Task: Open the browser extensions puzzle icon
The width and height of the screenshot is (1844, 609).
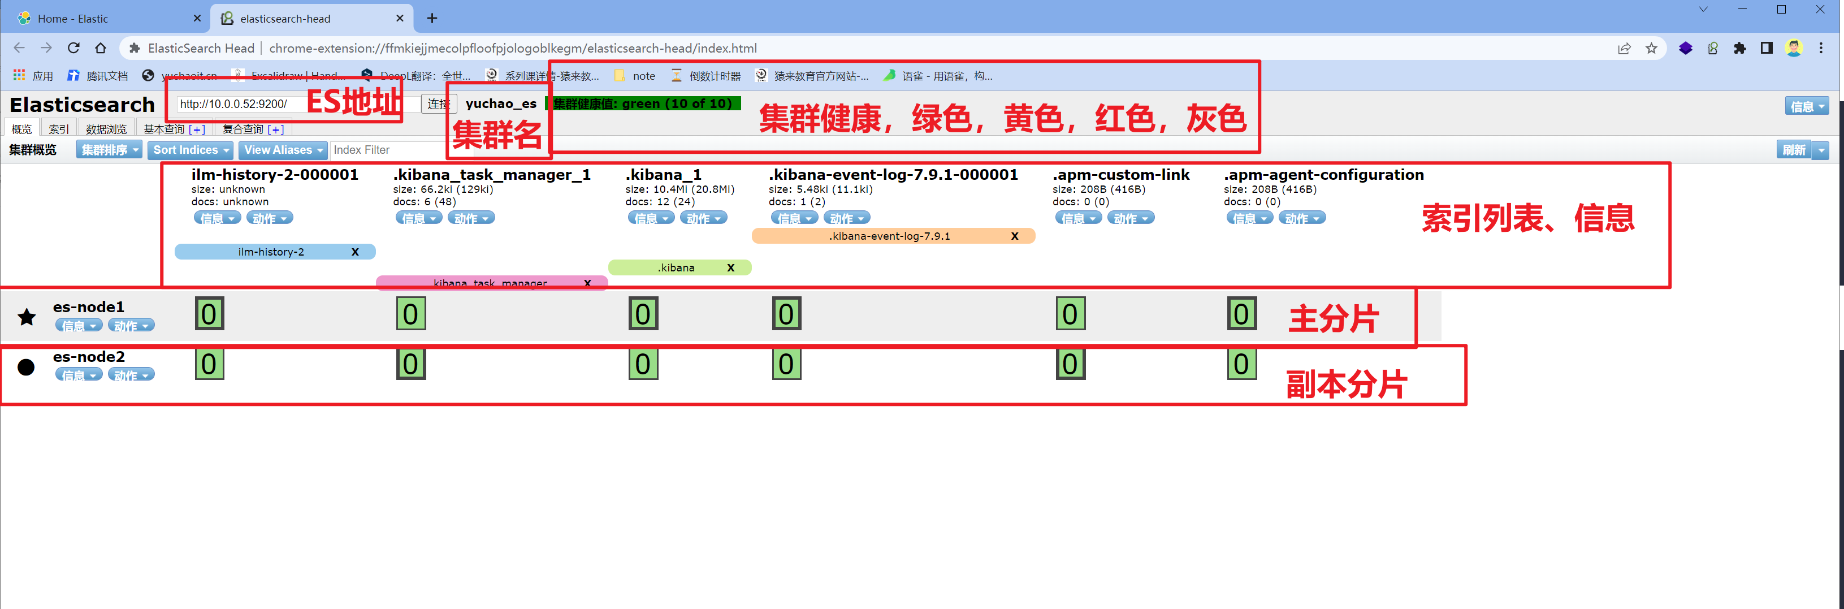Action: [1739, 48]
